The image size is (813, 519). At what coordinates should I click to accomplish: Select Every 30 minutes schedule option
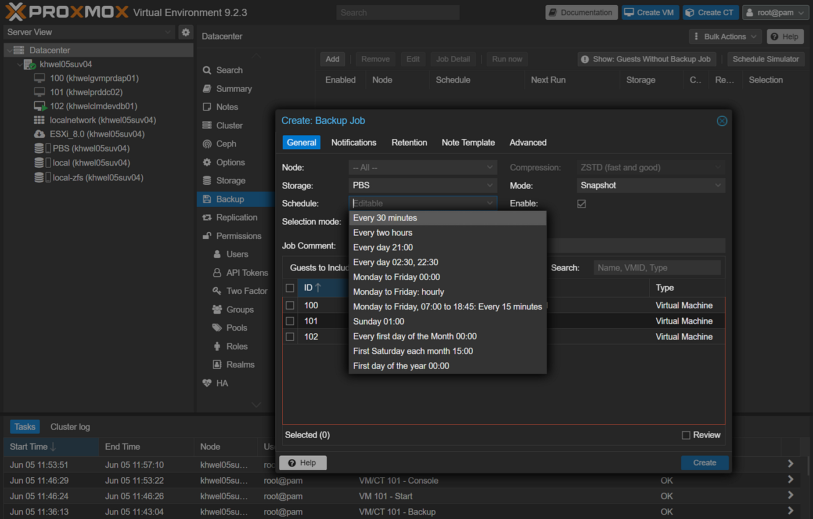[448, 218]
